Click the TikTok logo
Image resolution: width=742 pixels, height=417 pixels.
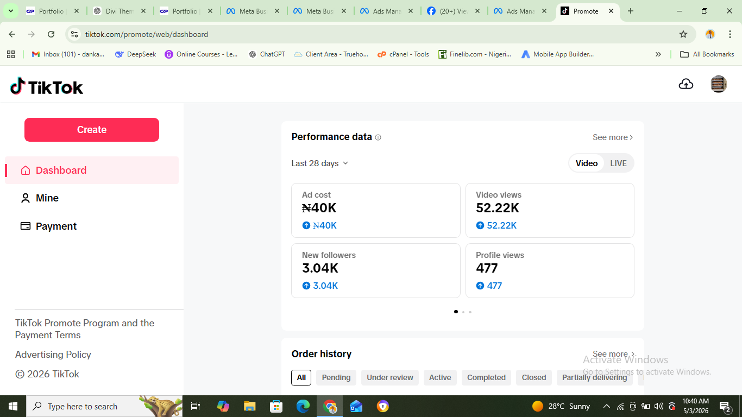click(47, 87)
